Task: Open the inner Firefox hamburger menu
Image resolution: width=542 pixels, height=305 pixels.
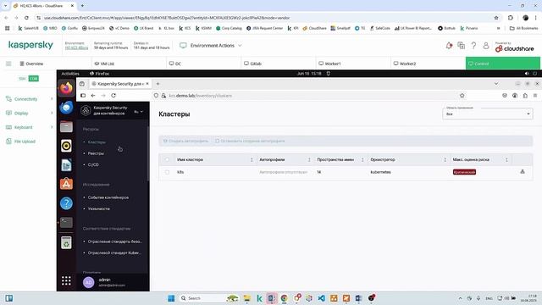Action: [535, 96]
